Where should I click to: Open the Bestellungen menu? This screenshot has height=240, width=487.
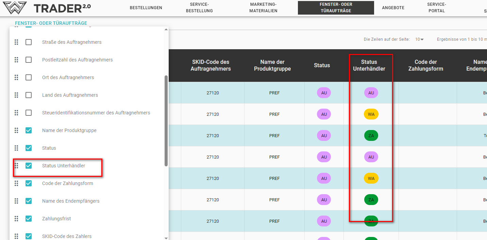(146, 8)
